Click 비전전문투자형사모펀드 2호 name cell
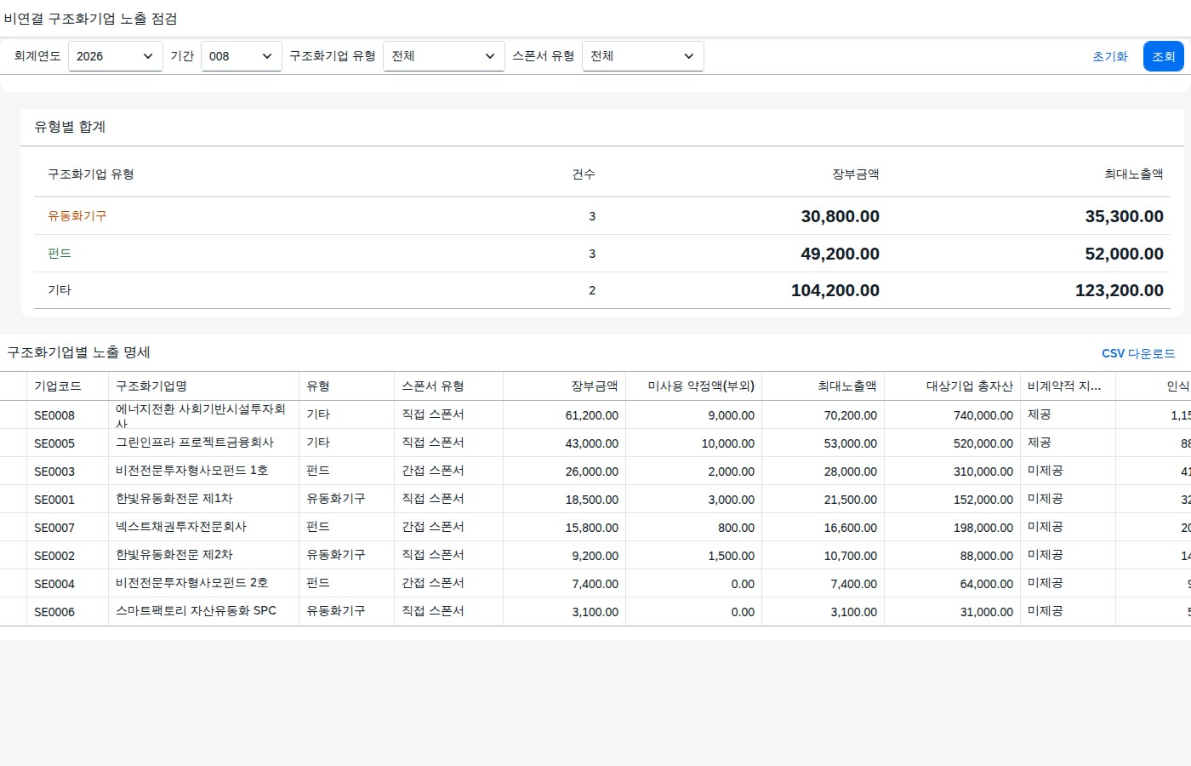Viewport: 1191px width, 766px height. [x=203, y=583]
